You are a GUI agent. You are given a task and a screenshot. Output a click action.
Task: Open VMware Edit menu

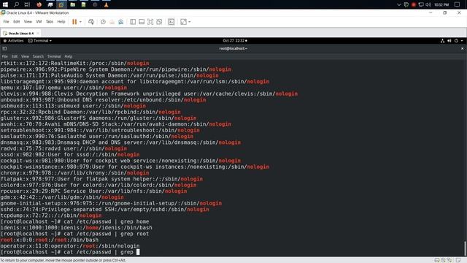coord(16,22)
